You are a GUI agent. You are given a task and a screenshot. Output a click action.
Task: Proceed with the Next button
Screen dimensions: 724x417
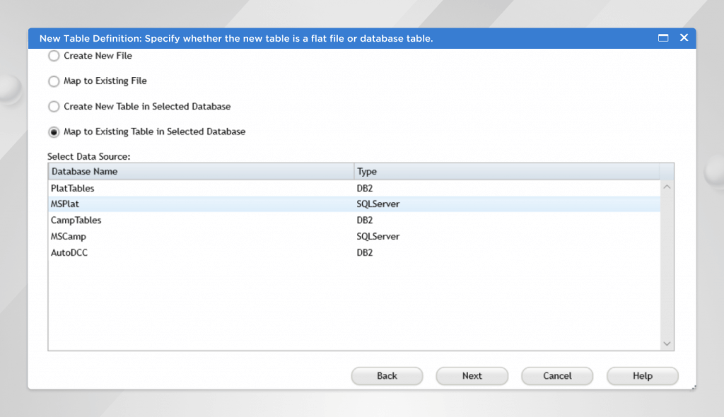click(472, 376)
